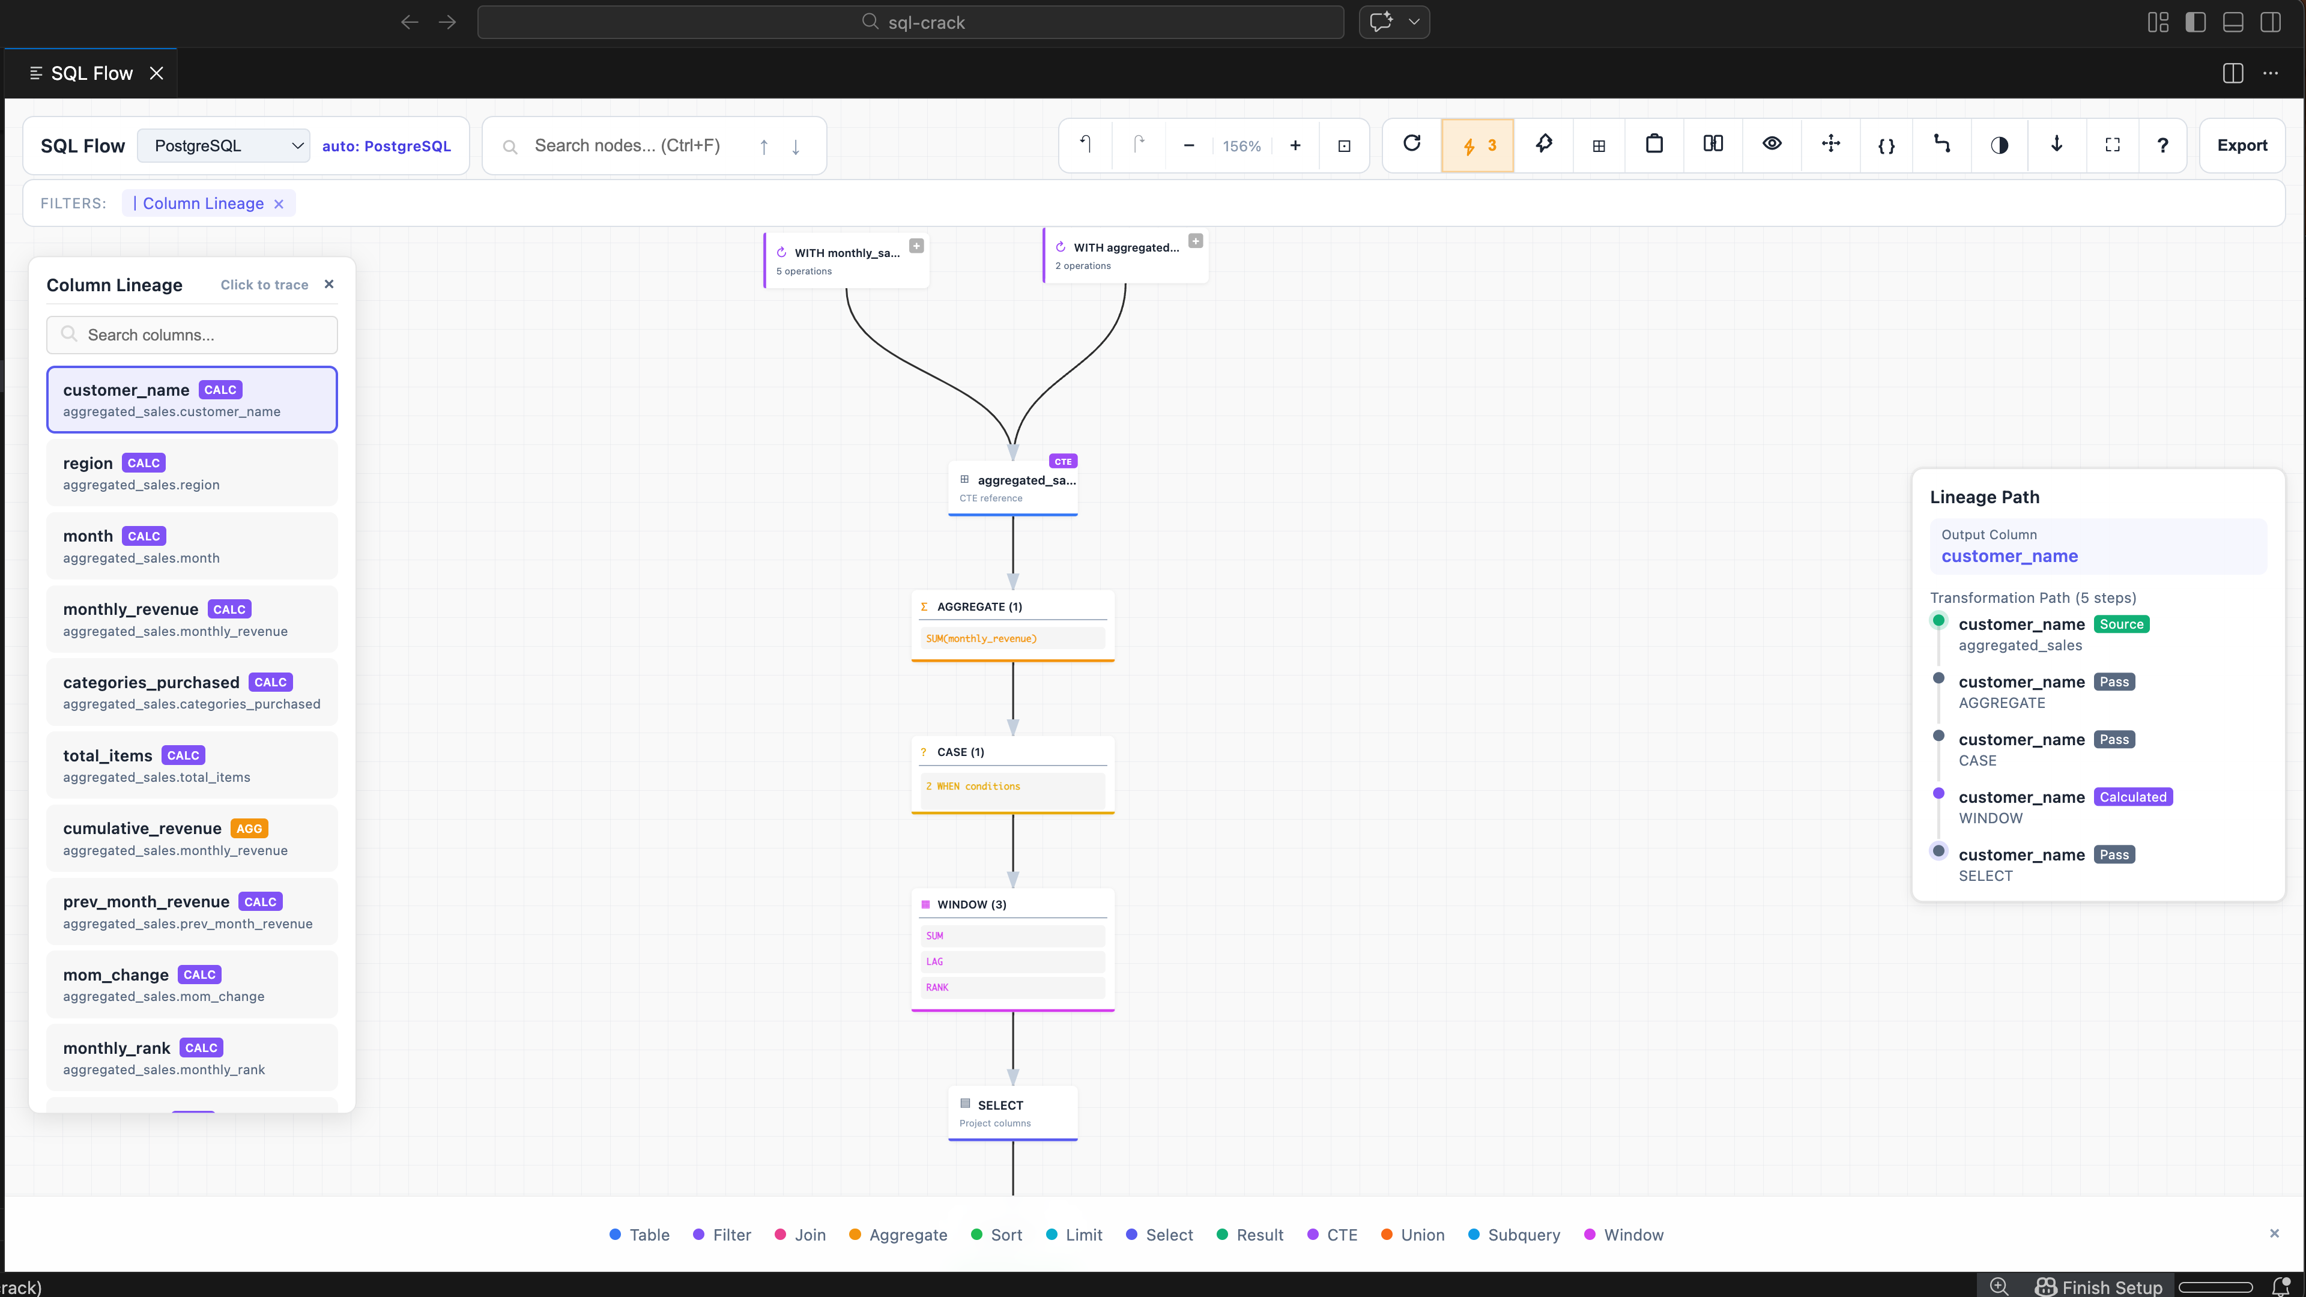Open the fullscreen view icon

coord(2113,145)
